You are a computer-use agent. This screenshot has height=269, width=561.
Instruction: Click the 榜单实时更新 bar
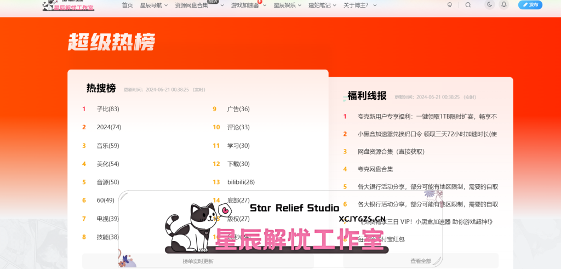(x=198, y=261)
